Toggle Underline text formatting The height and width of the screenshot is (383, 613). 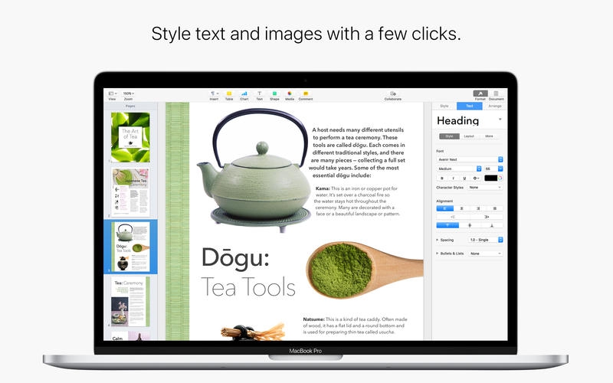(464, 178)
